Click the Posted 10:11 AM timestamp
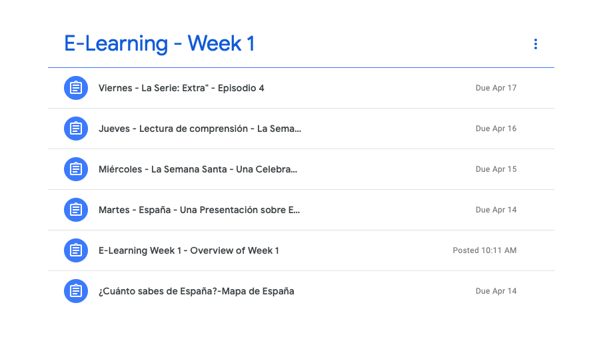The width and height of the screenshot is (609, 337). click(x=484, y=250)
